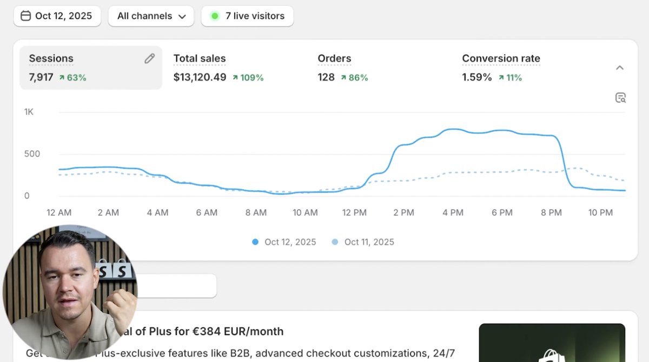This screenshot has width=649, height=362.
Task: Click the Orders metric label
Action: pyautogui.click(x=334, y=58)
